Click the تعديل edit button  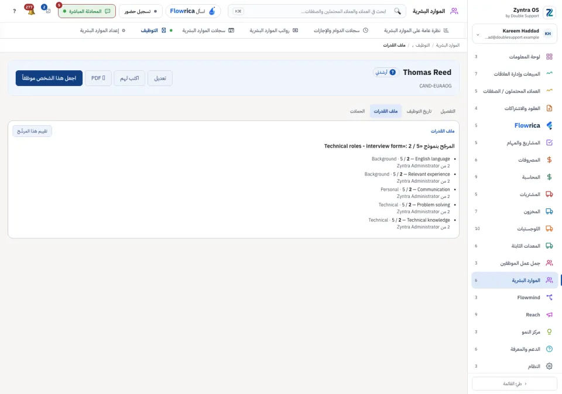coord(160,78)
